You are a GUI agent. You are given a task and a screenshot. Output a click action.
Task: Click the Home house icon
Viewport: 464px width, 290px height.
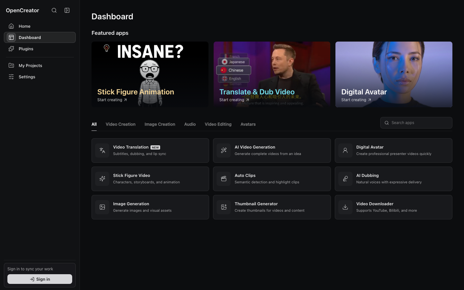coord(11,26)
